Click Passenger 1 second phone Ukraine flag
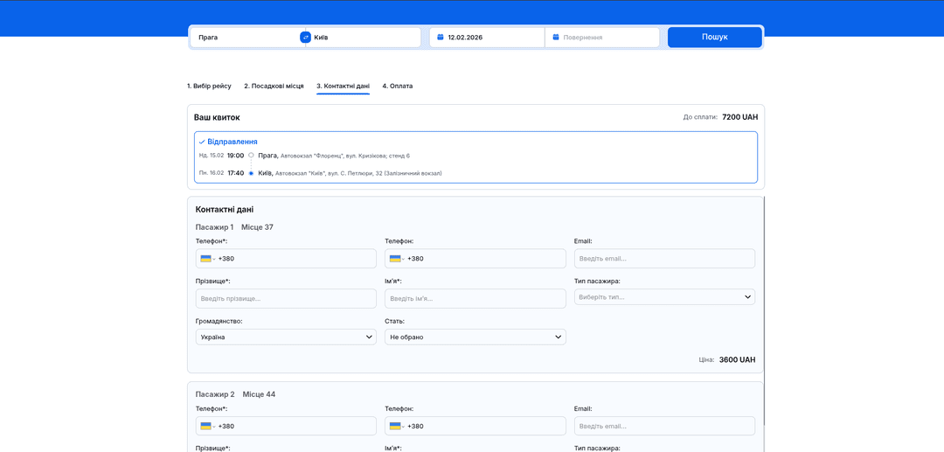The height and width of the screenshot is (452, 944). (x=395, y=259)
